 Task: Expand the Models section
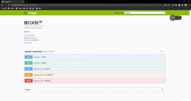(x=95, y=90)
